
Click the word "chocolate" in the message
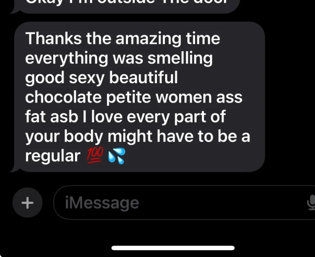[64, 97]
